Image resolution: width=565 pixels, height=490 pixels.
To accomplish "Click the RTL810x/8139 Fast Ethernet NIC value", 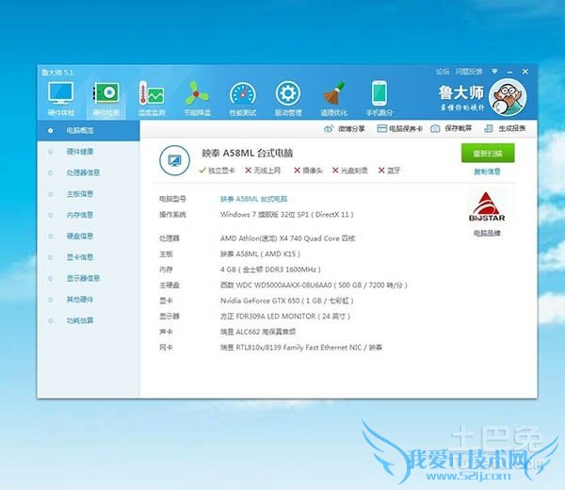I will coord(301,348).
